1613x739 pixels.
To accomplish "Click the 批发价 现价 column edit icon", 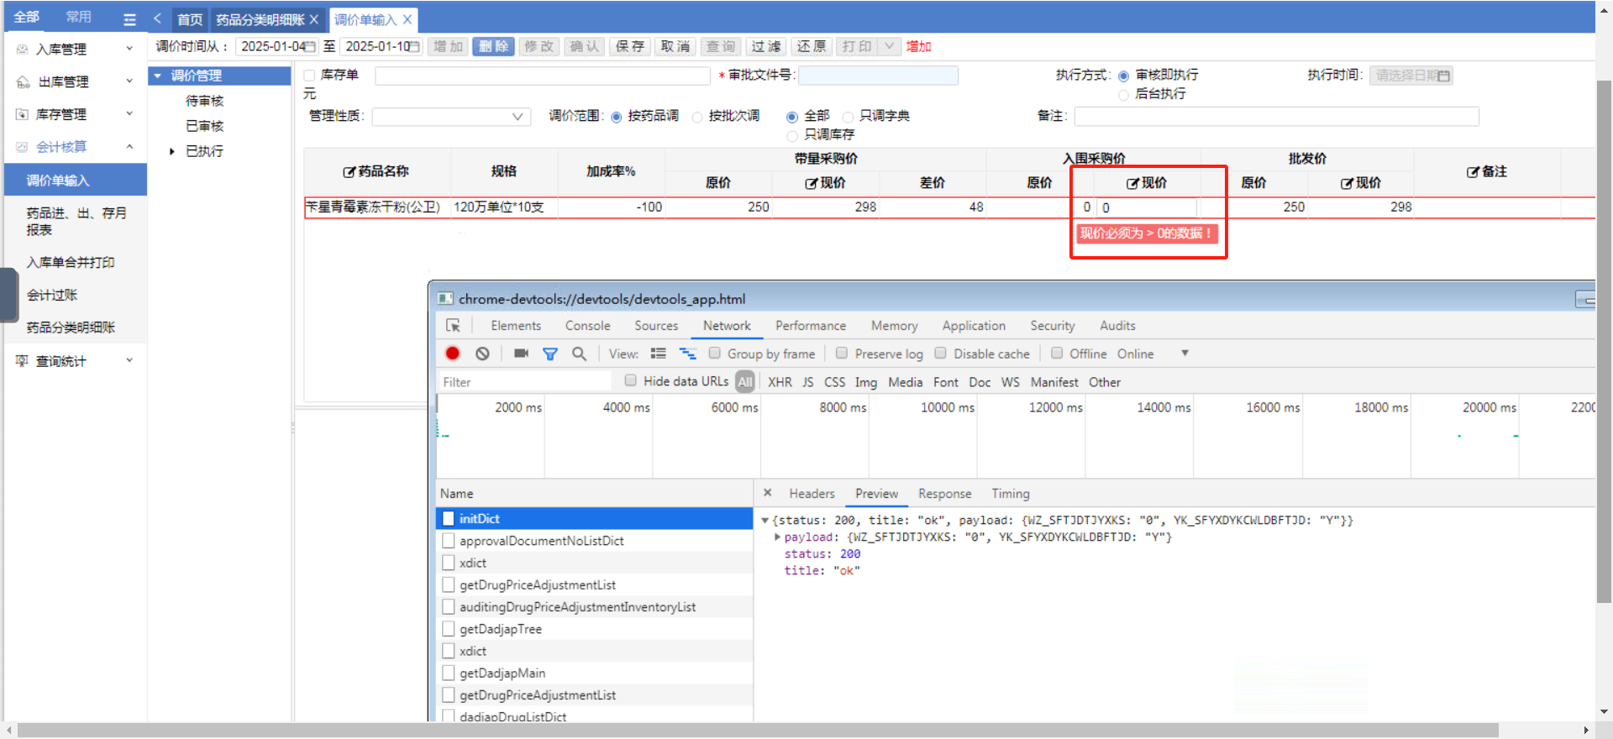I will point(1347,183).
